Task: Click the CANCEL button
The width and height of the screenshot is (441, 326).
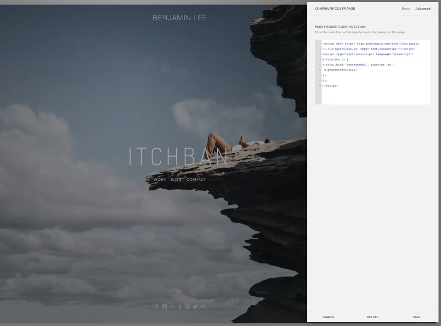Action: (x=329, y=317)
